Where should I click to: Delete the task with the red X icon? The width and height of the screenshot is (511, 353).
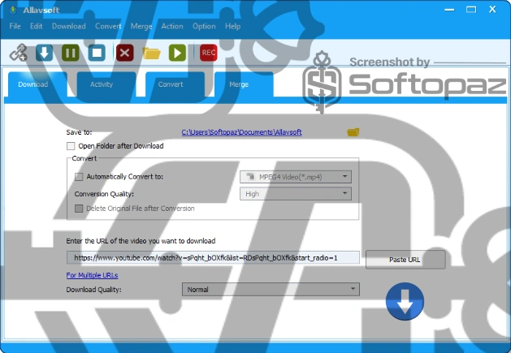pos(125,53)
